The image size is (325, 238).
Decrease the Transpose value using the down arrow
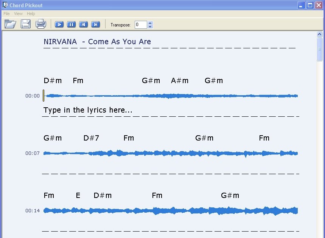[150, 27]
